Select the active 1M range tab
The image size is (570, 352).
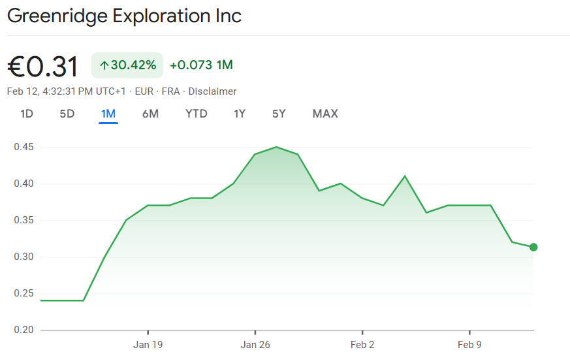pos(108,114)
